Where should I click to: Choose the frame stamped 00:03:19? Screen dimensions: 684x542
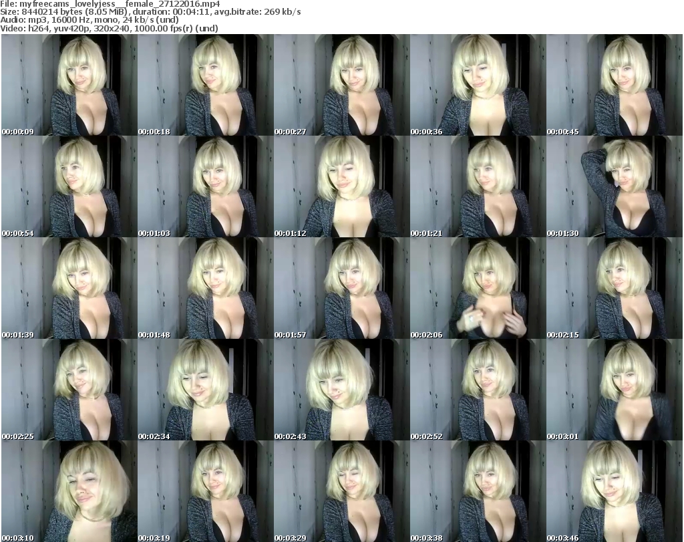(x=206, y=491)
